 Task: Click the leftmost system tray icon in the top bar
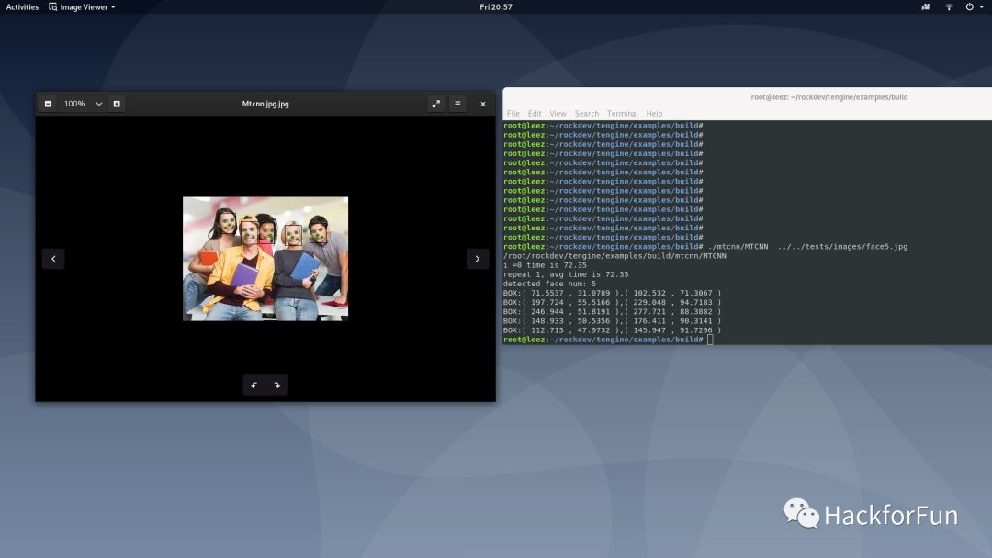click(x=926, y=7)
